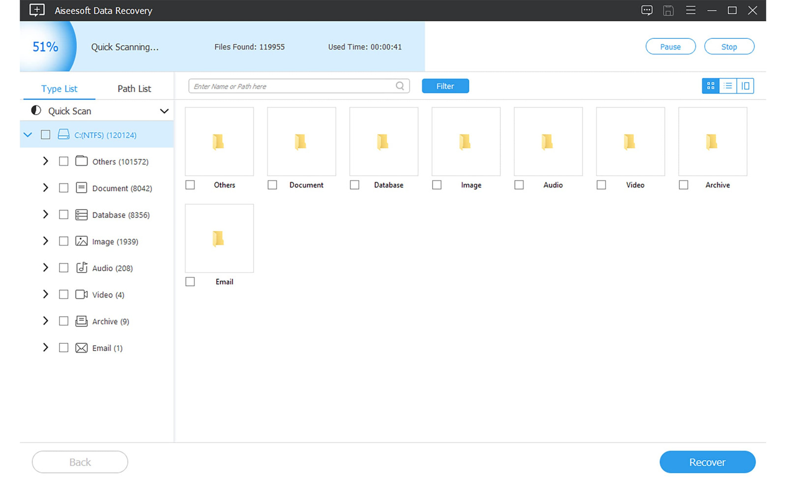This screenshot has width=786, height=484.
Task: Switch to the Path List tab
Action: coord(134,89)
